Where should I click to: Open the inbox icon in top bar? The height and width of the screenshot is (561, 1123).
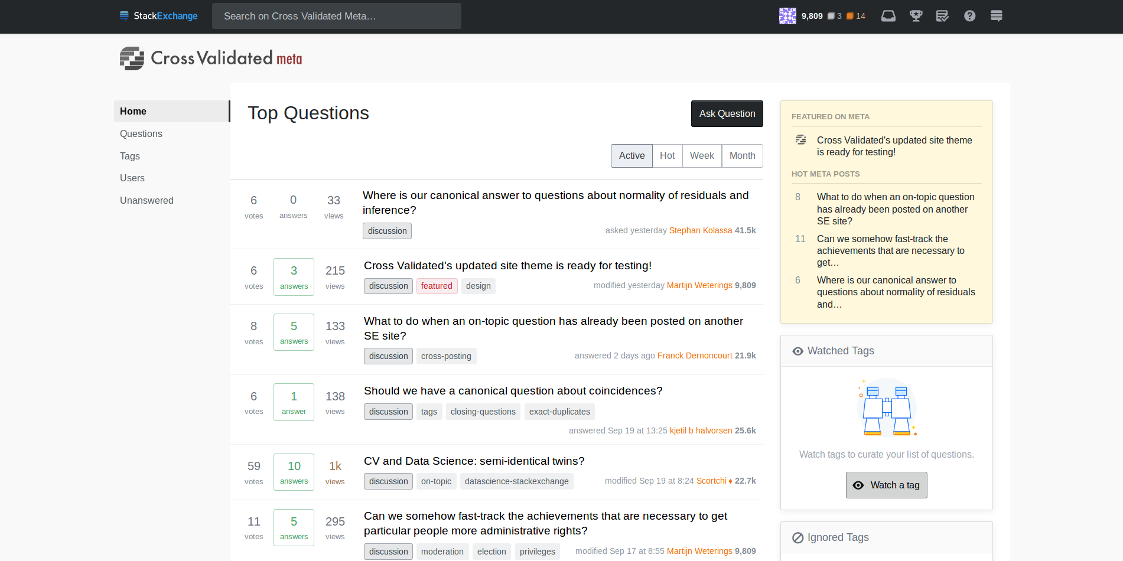point(888,16)
